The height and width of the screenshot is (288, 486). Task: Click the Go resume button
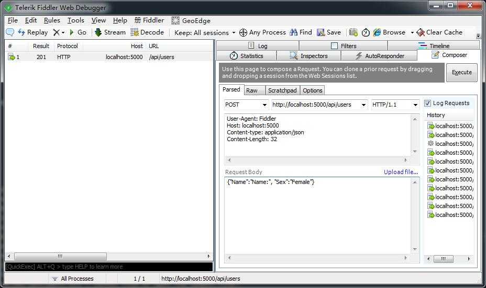78,32
